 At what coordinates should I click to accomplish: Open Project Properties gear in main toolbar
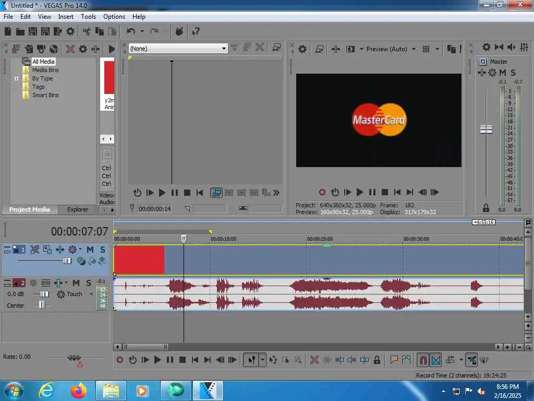tap(70, 32)
